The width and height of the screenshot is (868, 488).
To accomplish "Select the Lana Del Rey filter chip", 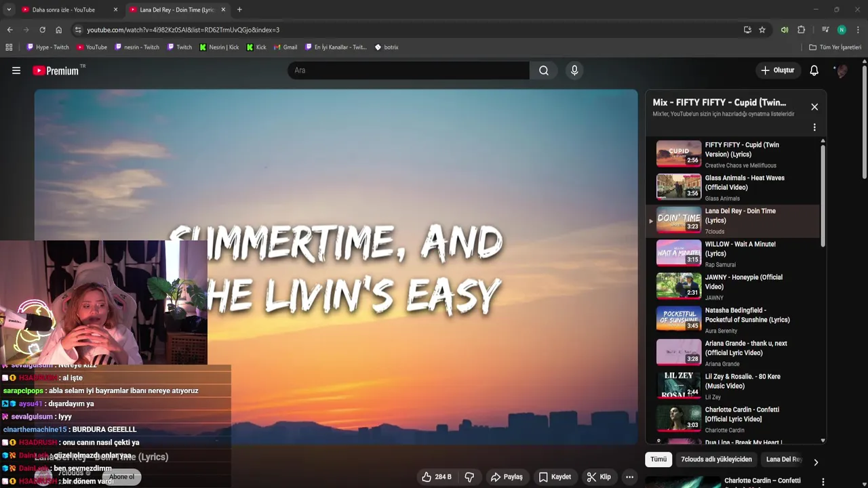I will point(784,460).
